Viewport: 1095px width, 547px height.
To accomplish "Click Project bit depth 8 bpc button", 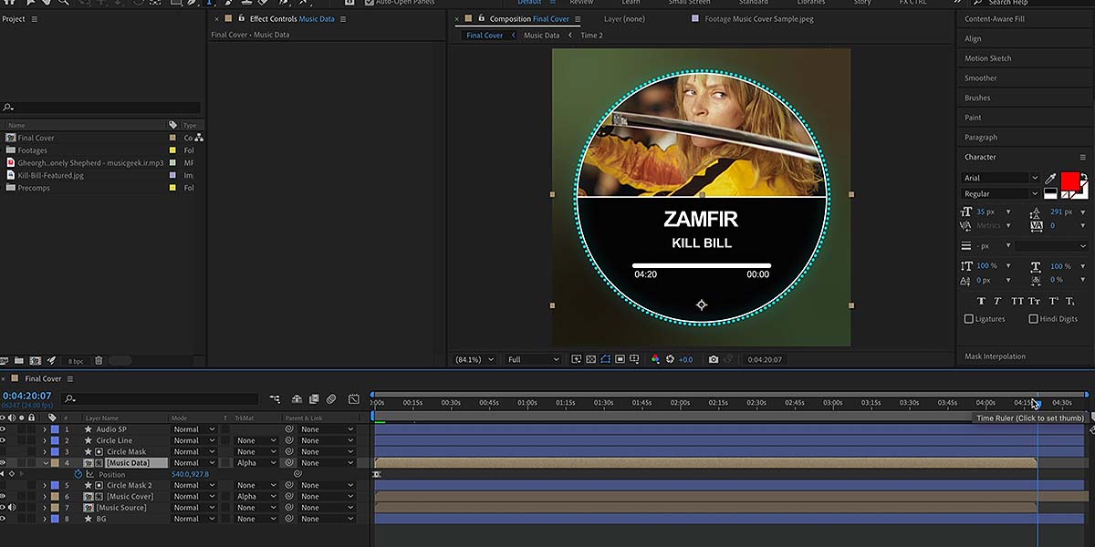I will [76, 361].
